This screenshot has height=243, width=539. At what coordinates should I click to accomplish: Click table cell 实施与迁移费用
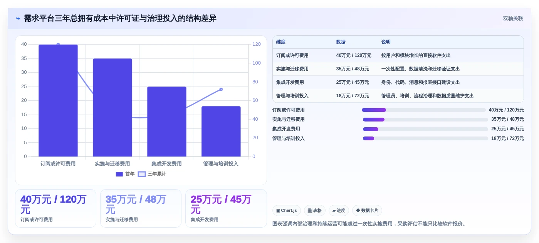click(292, 69)
